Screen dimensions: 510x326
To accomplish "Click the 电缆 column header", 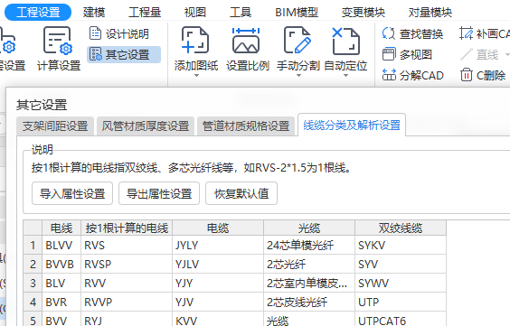I will point(218,228).
